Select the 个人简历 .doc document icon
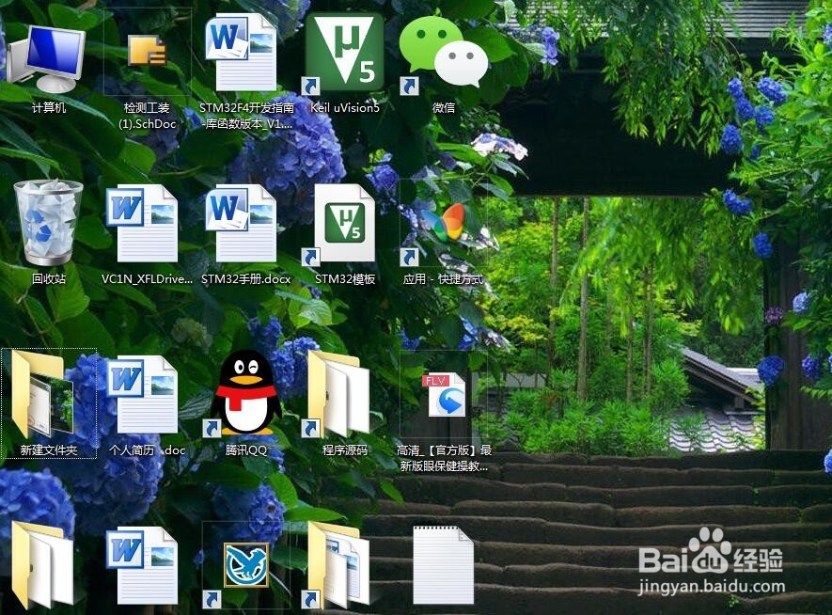832x615 pixels. pos(141,395)
